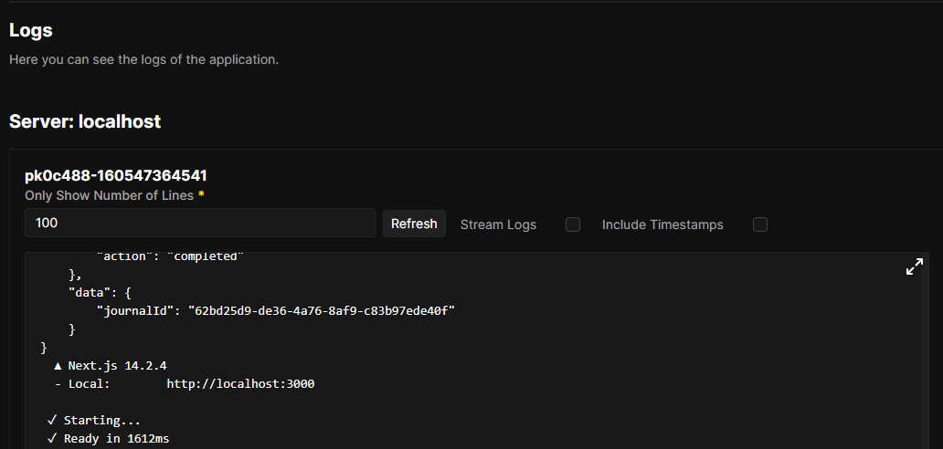The width and height of the screenshot is (943, 449).
Task: Click the Include Timestamps label text
Action: (662, 224)
